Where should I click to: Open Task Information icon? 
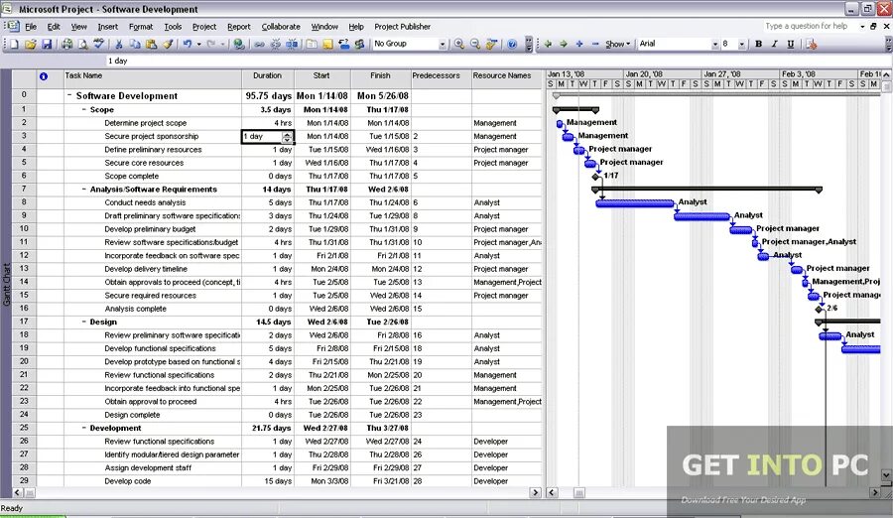(x=312, y=44)
